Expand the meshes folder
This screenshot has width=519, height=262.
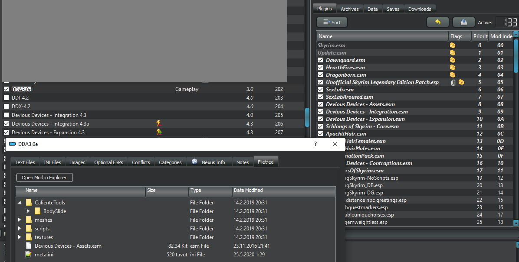click(x=20, y=220)
